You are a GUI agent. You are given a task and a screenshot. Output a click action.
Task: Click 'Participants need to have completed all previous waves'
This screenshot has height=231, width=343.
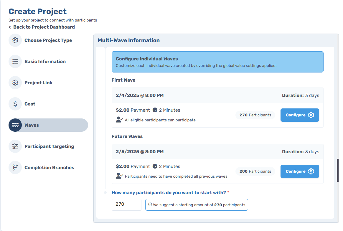(176, 176)
